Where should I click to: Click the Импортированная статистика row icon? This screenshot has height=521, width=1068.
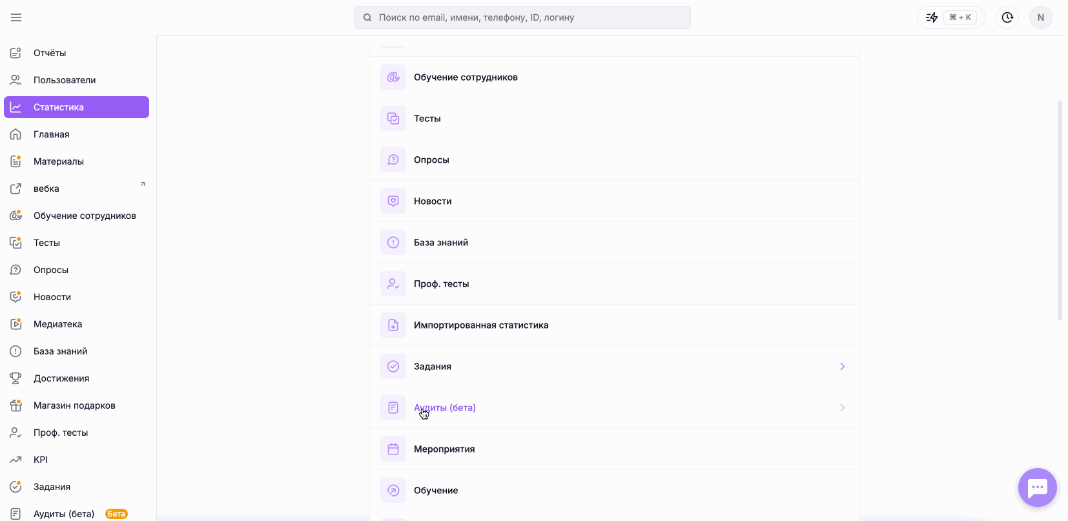393,325
